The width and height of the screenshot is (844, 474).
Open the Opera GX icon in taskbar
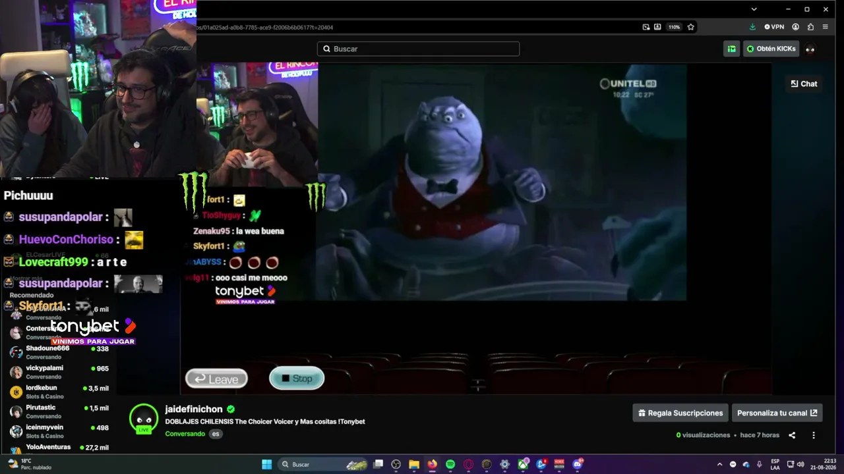click(469, 464)
